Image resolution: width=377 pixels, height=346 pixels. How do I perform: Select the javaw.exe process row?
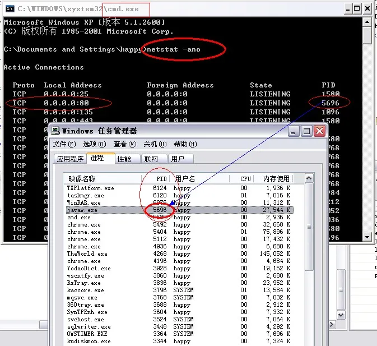click(x=180, y=210)
